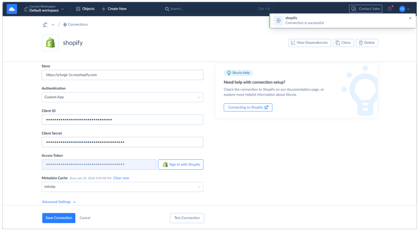Open the Default workspace switcher

pyautogui.click(x=44, y=9)
